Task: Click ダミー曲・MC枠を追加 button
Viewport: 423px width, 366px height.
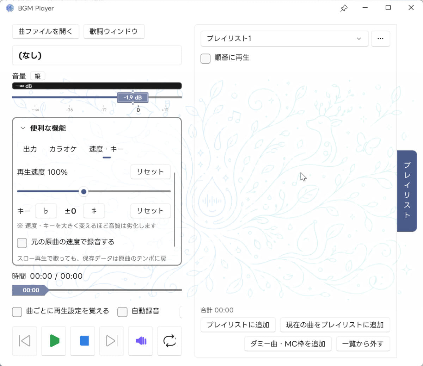Action: click(288, 344)
